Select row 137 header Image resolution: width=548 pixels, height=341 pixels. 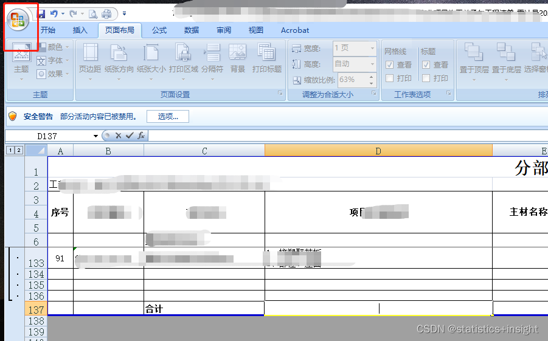36,309
